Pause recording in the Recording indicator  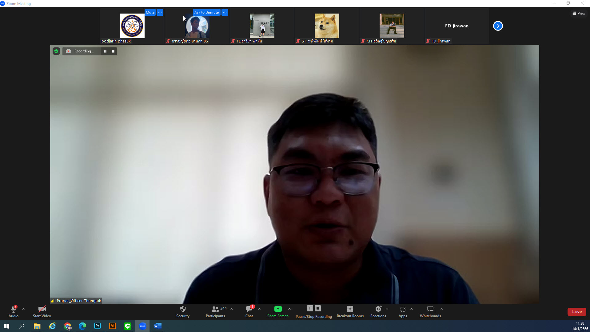point(105,51)
